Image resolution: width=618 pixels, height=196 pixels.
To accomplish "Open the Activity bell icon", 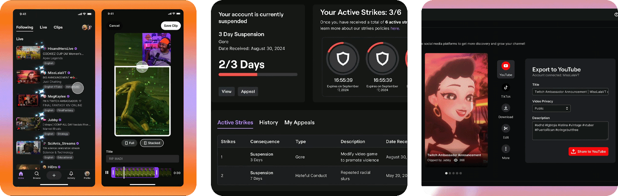I will pyautogui.click(x=71, y=174).
